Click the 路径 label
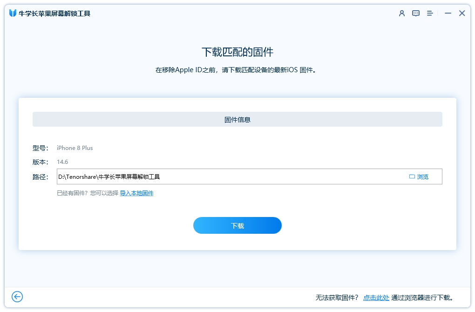The width and height of the screenshot is (475, 312). pos(41,177)
